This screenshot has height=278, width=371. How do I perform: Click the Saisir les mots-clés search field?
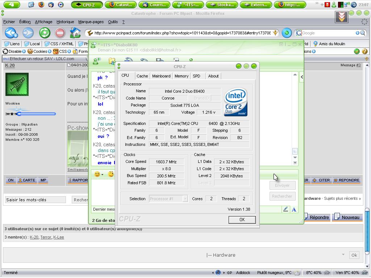point(36,200)
